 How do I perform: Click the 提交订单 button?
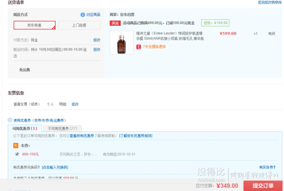coord(263,186)
